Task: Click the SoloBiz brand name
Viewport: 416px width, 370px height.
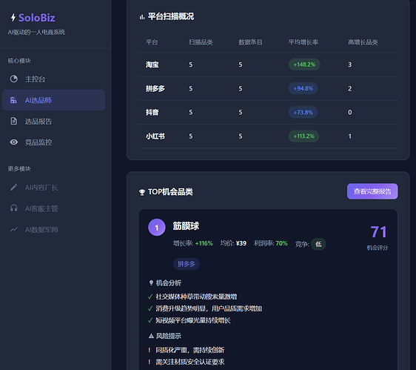Action: pyautogui.click(x=36, y=18)
